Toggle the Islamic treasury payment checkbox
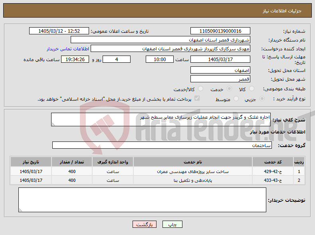This screenshot has width=315, height=235. (x=197, y=98)
